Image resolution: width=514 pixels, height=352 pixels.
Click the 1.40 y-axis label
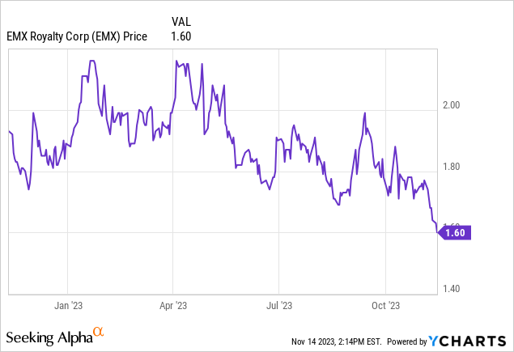452,289
